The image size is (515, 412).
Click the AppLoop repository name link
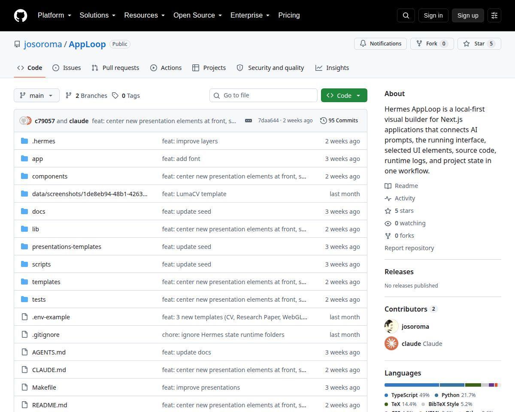(x=87, y=44)
